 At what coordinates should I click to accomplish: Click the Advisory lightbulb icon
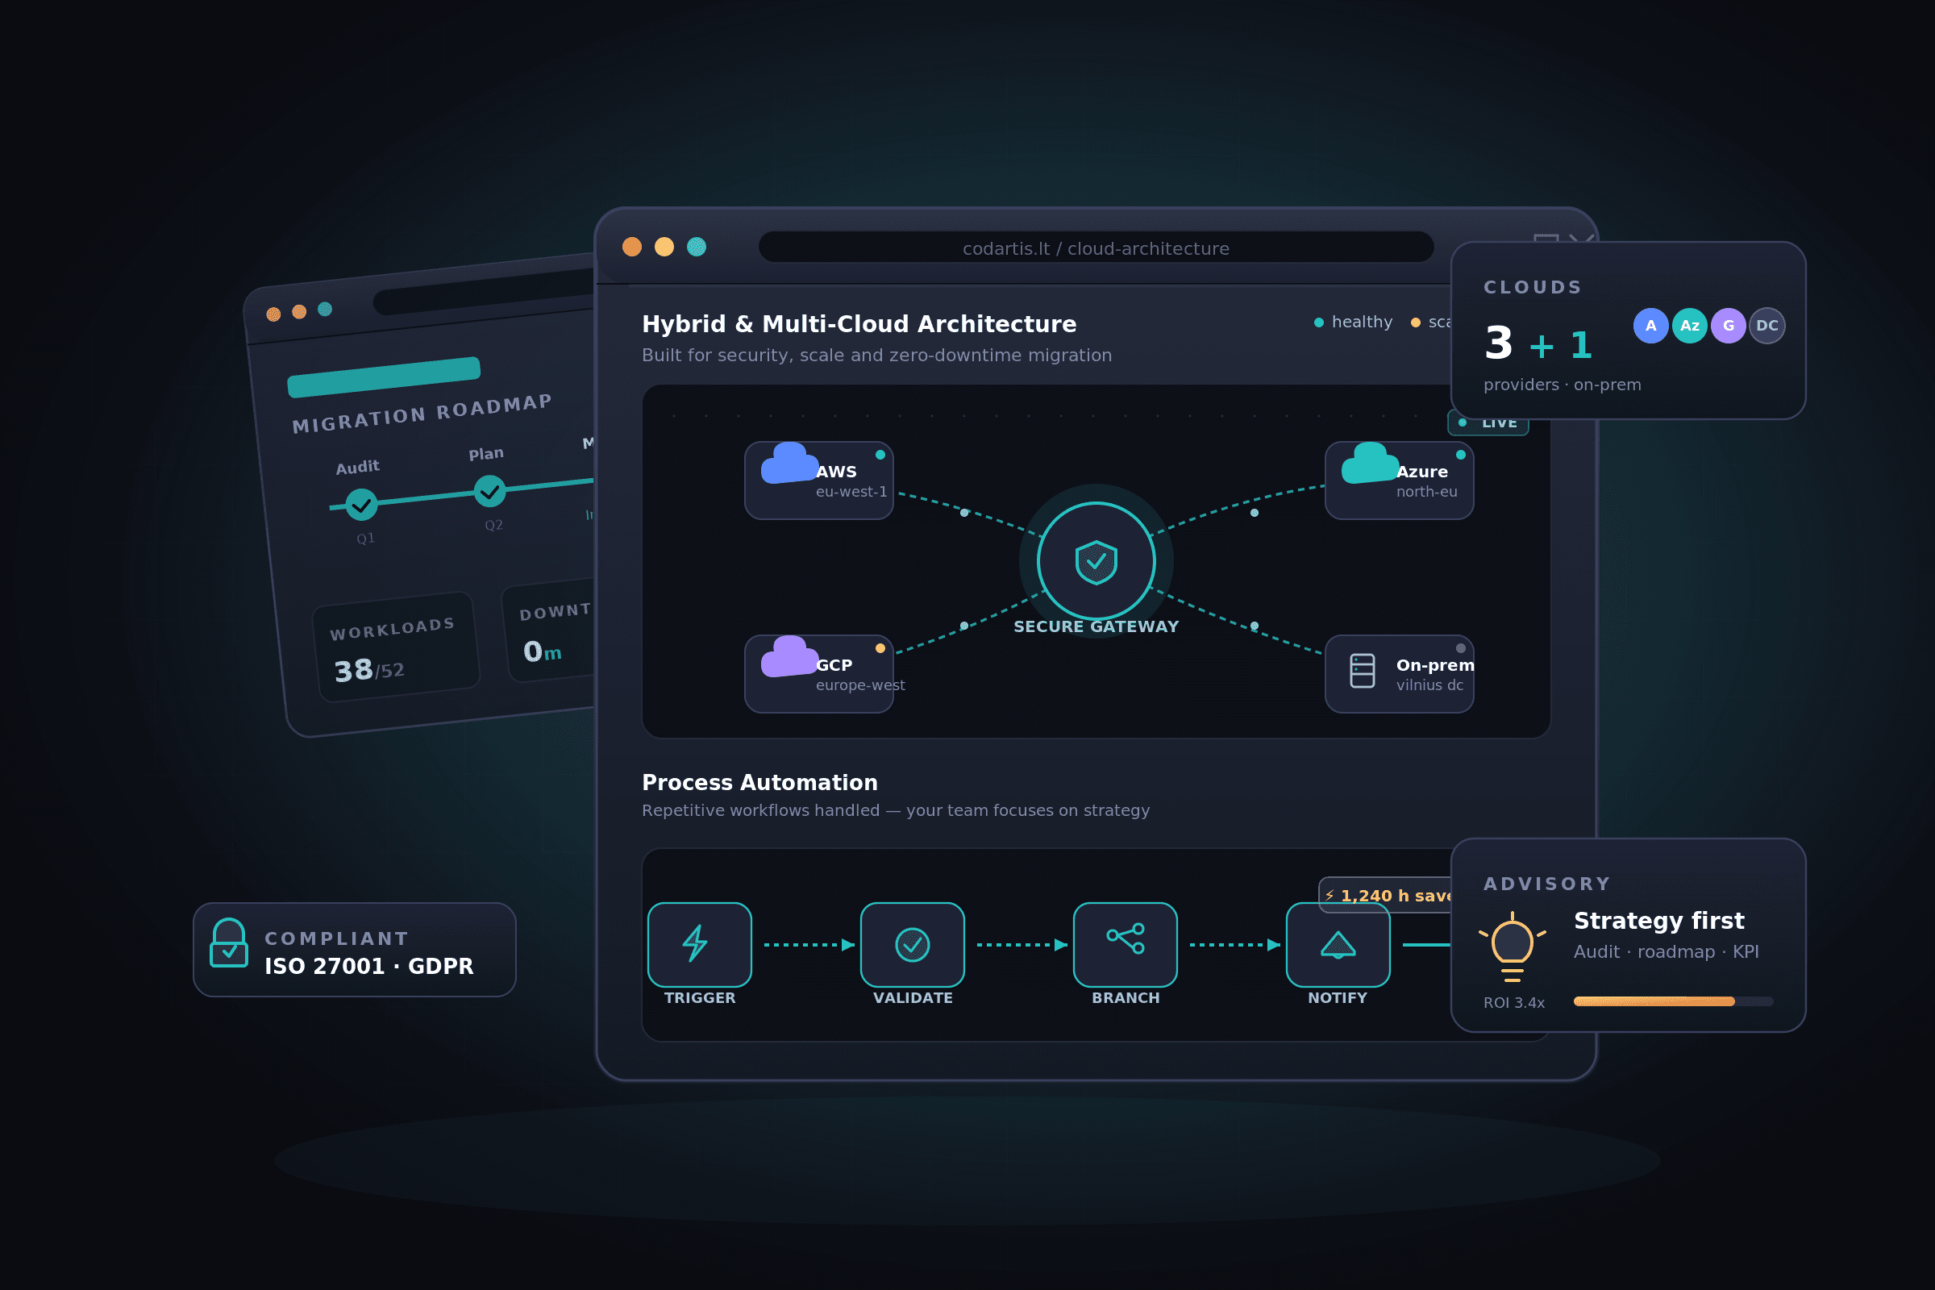pyautogui.click(x=1513, y=947)
